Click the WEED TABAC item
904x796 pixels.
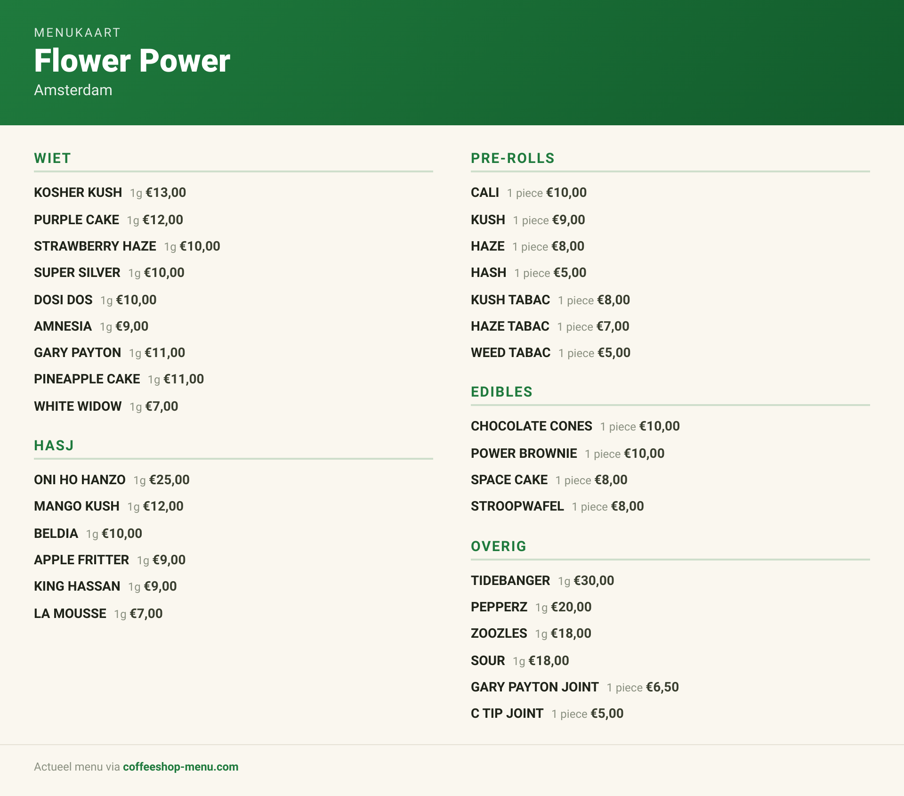pyautogui.click(x=551, y=353)
